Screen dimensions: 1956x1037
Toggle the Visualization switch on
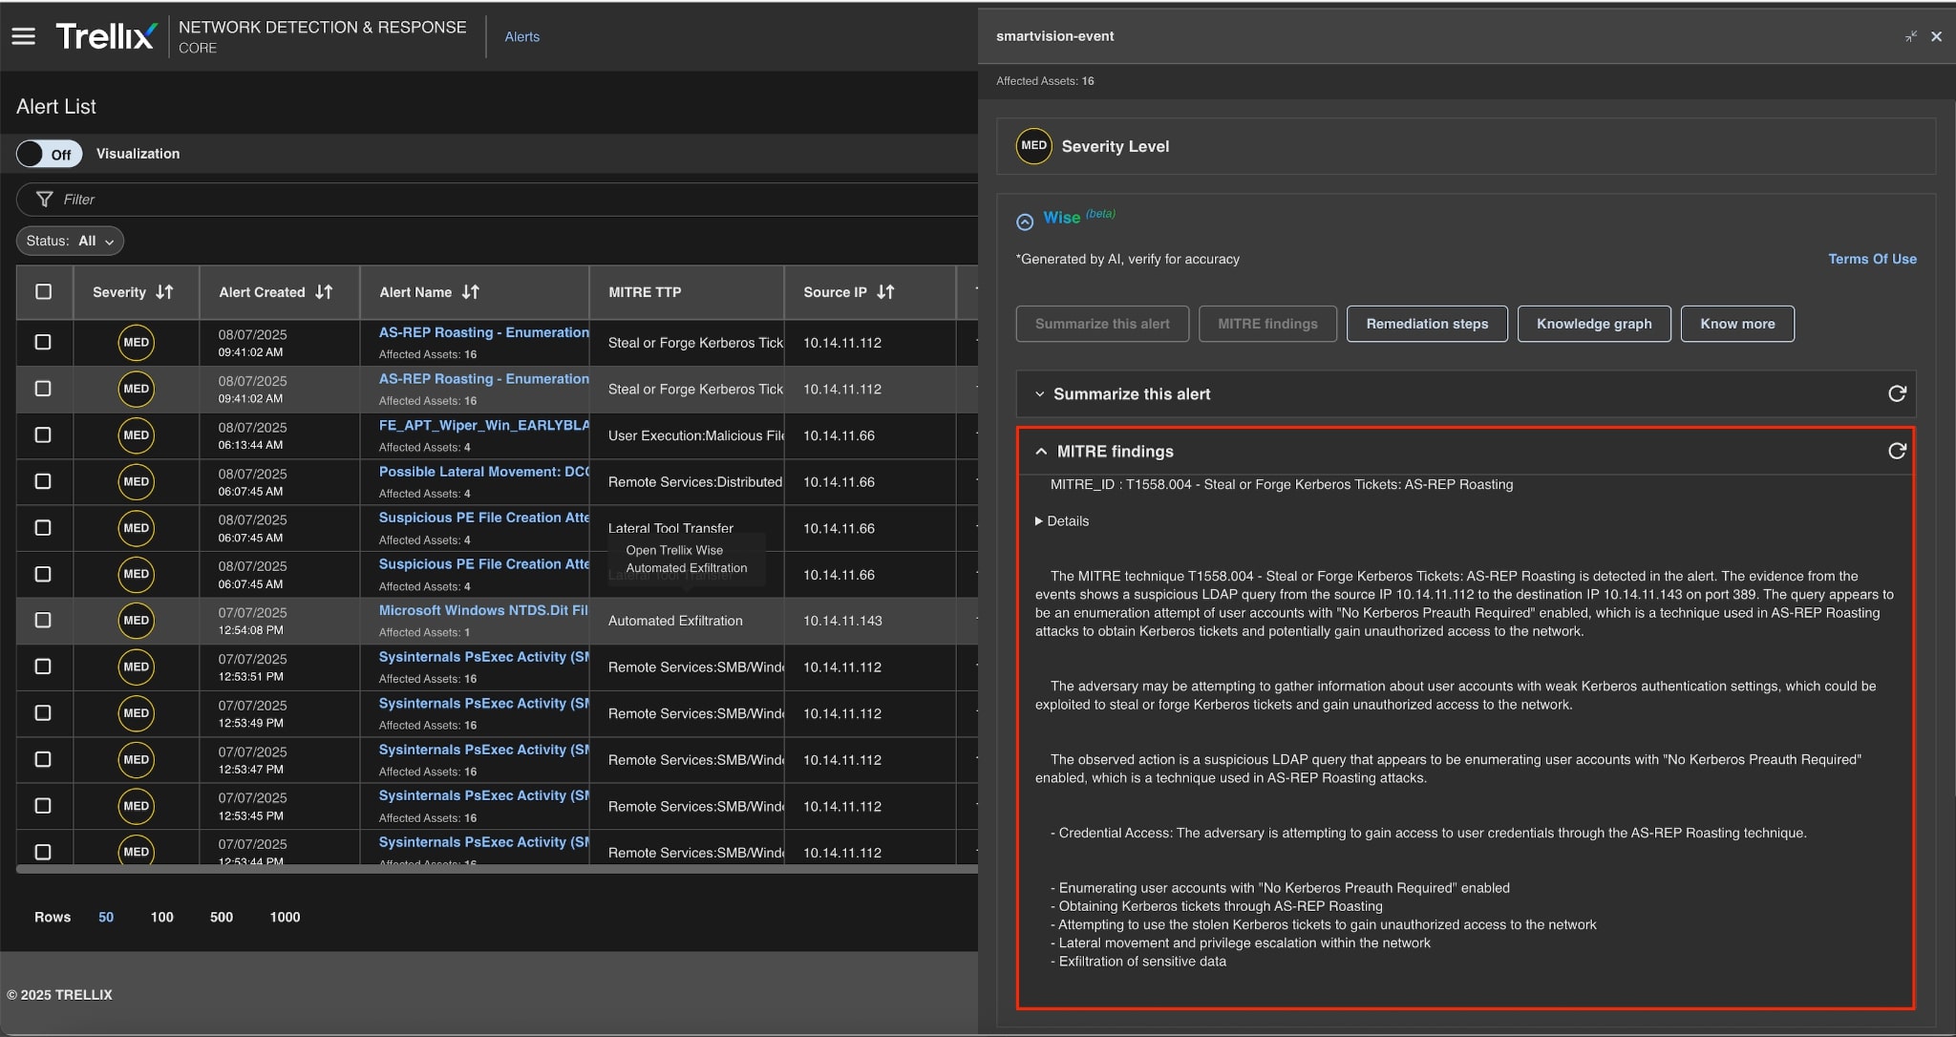point(49,154)
